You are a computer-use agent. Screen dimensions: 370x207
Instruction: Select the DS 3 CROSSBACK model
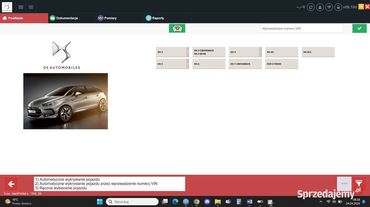(209, 52)
